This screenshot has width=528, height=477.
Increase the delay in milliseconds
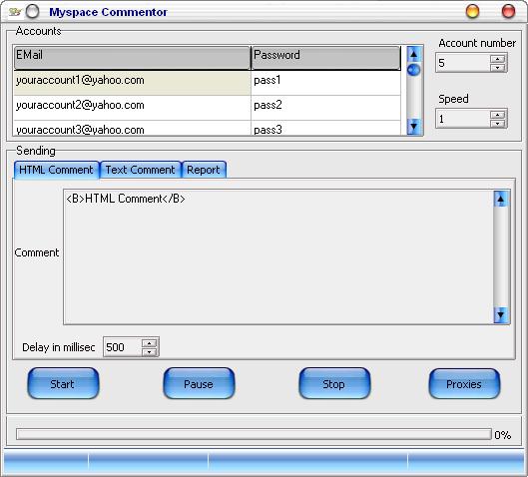click(x=149, y=343)
